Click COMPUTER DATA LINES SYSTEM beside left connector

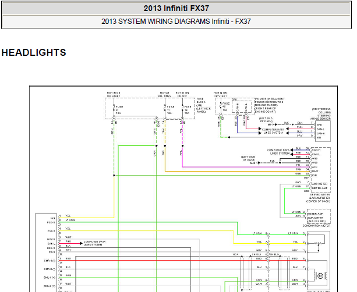tap(94, 243)
